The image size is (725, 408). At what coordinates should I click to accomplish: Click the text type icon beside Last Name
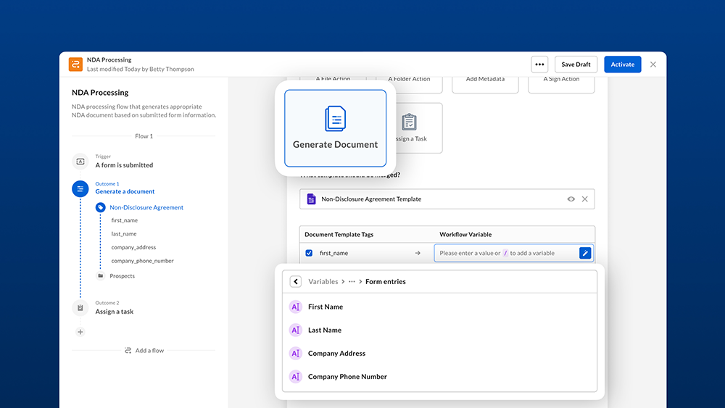[x=296, y=330]
